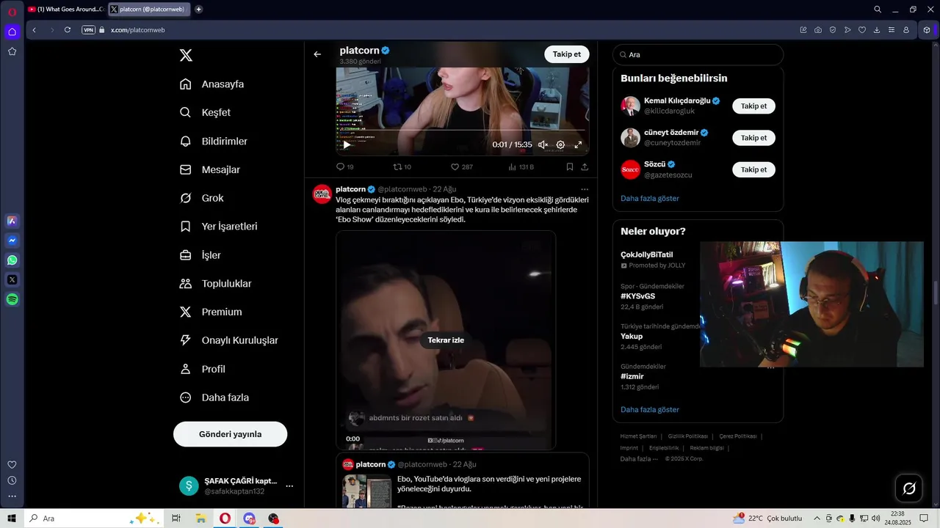
Task: Open Yer İşaretleri bookmarks
Action: tap(218, 227)
